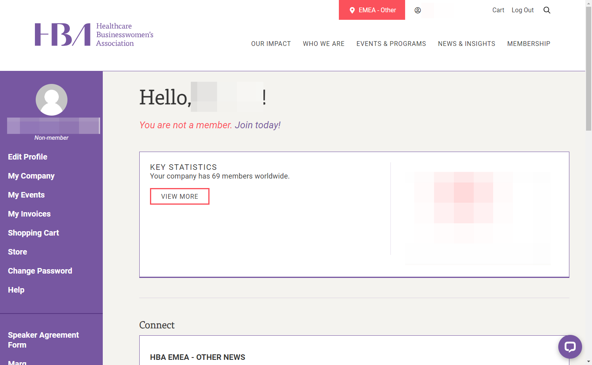The height and width of the screenshot is (365, 592).
Task: Click View More in Key Statistics
Action: pos(179,196)
